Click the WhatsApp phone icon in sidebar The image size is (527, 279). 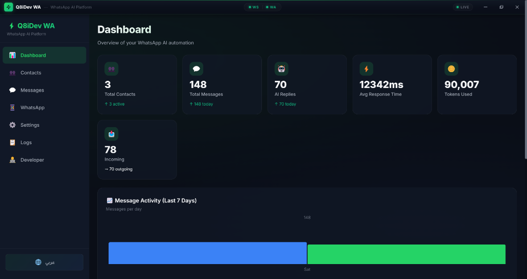pyautogui.click(x=12, y=108)
